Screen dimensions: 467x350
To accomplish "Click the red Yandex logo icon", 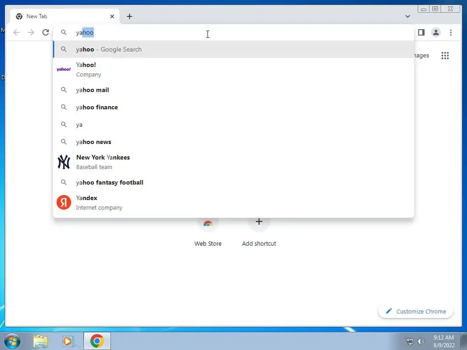I will [x=64, y=202].
